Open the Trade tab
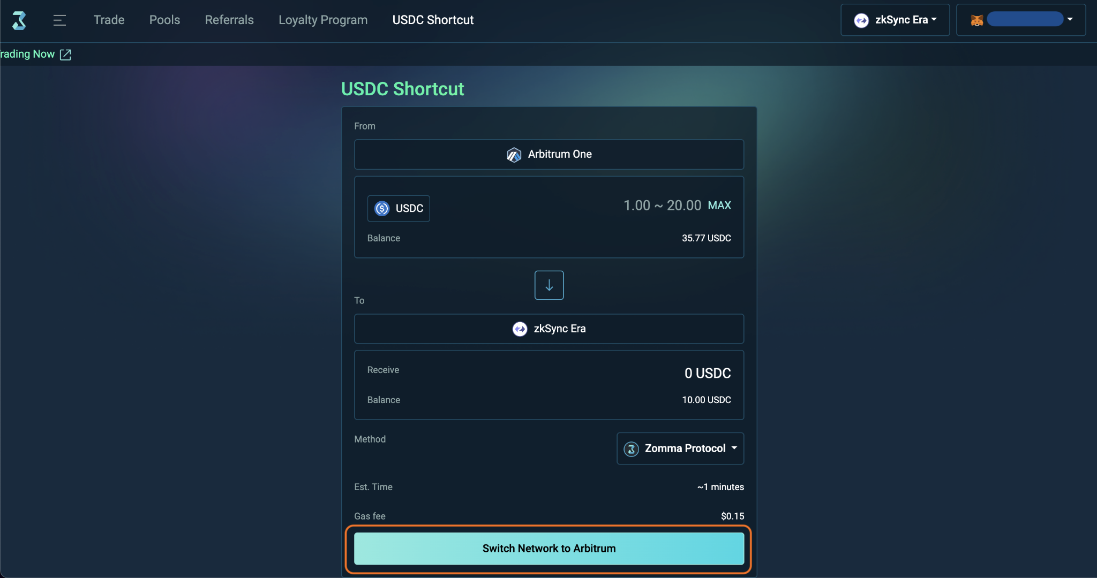This screenshot has width=1097, height=578. pyautogui.click(x=109, y=20)
